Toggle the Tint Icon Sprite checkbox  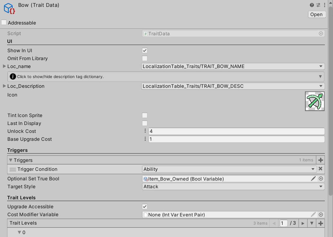coord(145,115)
